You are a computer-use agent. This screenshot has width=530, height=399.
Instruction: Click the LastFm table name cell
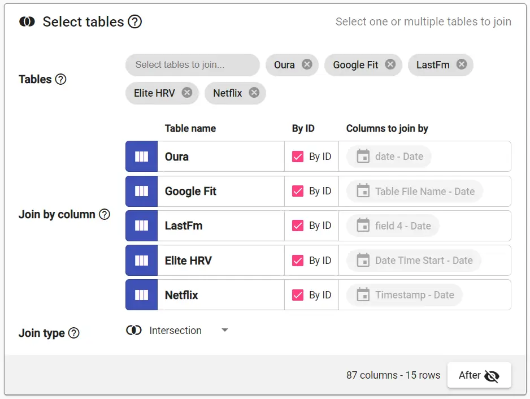(221, 226)
